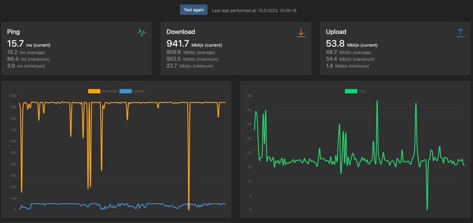Click the 1.4 Mbit/s minimum upload value

point(347,66)
